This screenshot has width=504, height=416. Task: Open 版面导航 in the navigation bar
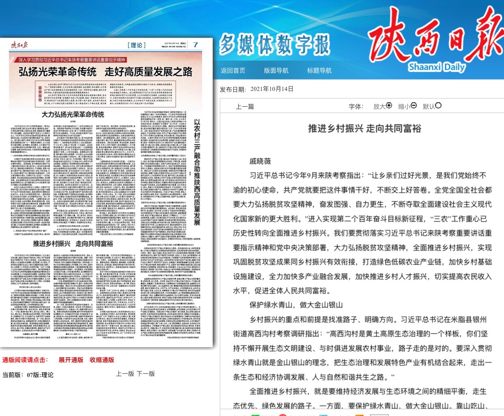coord(276,71)
